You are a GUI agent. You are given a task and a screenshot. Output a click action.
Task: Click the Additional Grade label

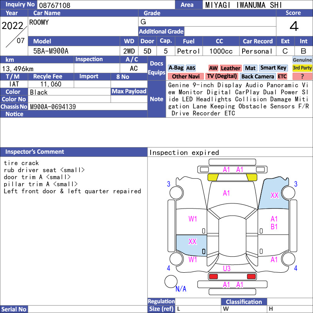click(161, 31)
